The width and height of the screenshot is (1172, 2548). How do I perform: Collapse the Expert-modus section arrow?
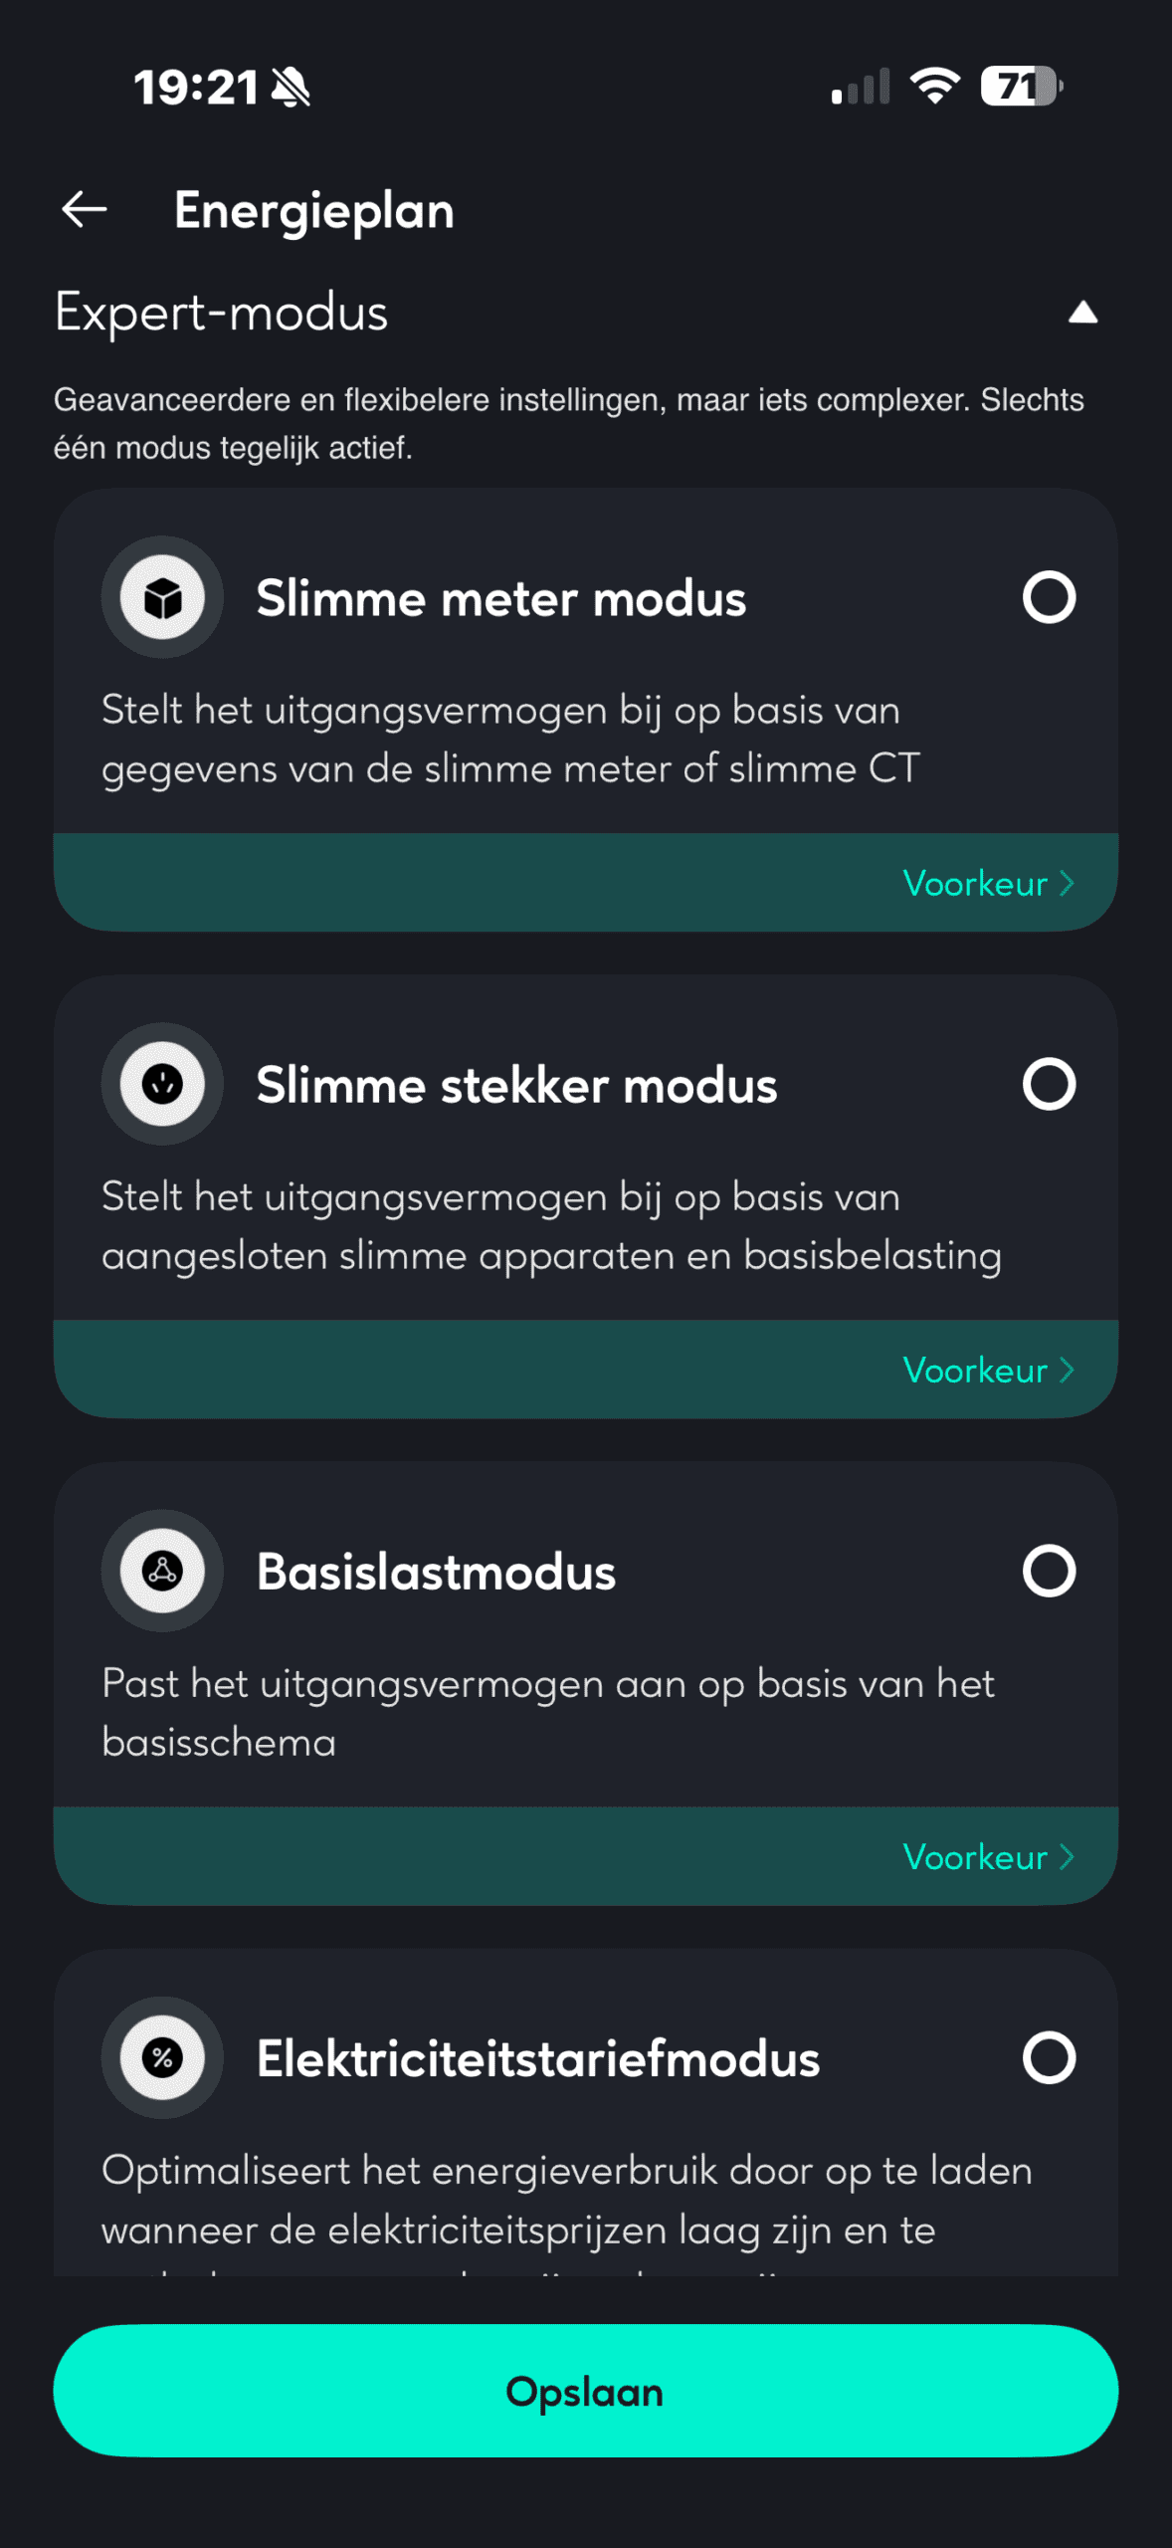tap(1082, 314)
